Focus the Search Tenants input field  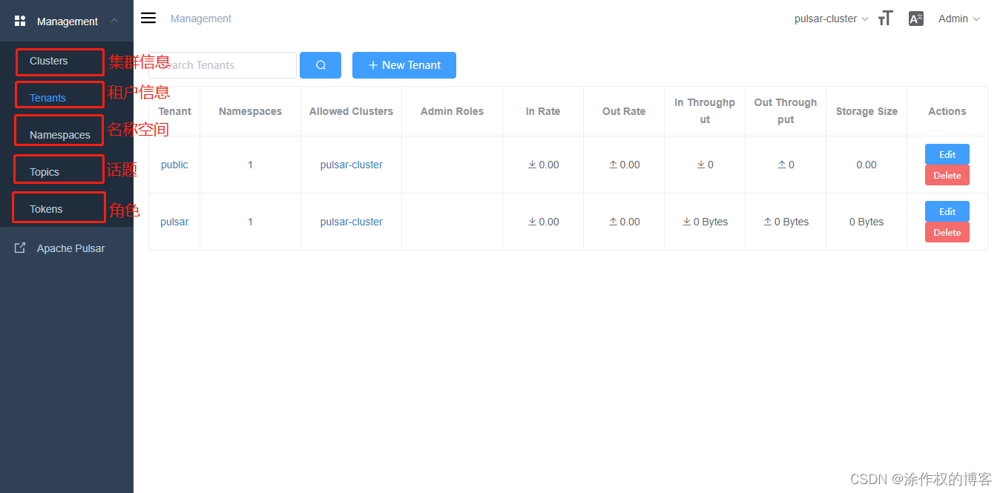(x=223, y=65)
